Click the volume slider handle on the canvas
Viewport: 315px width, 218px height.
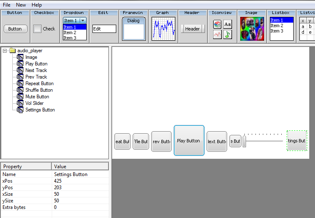click(244, 141)
